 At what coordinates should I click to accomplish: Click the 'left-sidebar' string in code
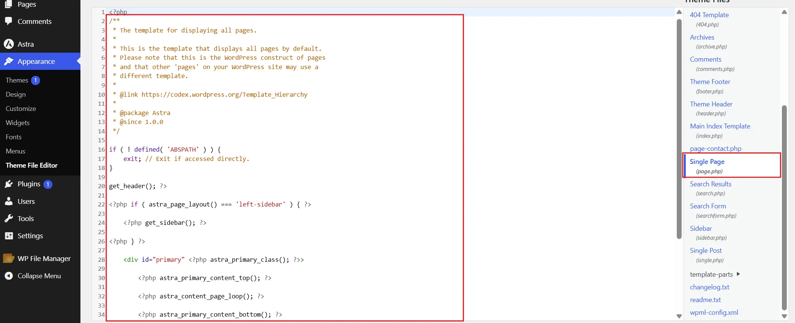(x=260, y=204)
